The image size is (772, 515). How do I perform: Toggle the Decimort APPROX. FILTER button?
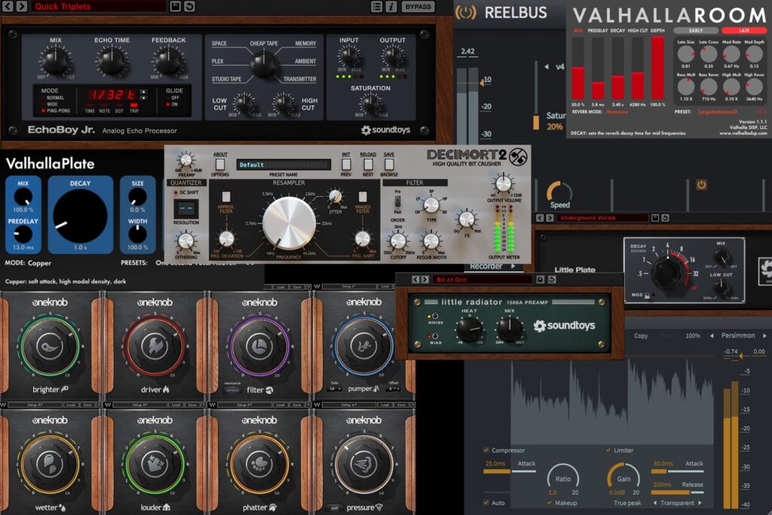(x=226, y=197)
